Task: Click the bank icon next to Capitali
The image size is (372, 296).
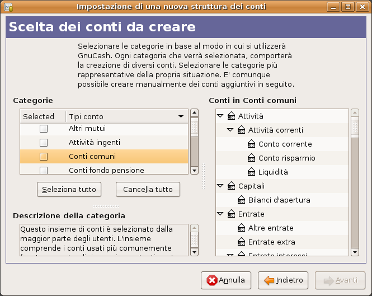Action: (231, 186)
